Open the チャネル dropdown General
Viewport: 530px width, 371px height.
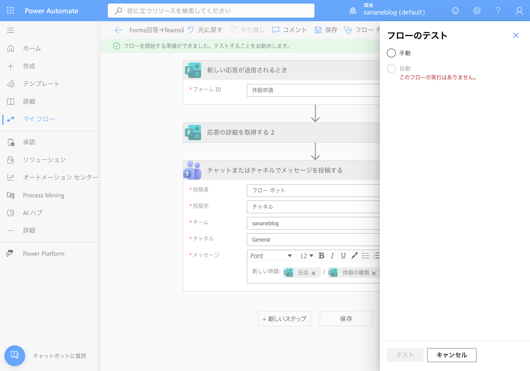[313, 239]
